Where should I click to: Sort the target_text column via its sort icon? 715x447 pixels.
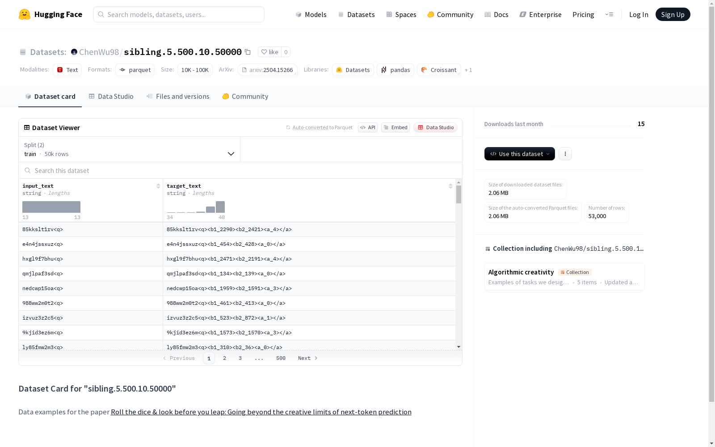450,186
